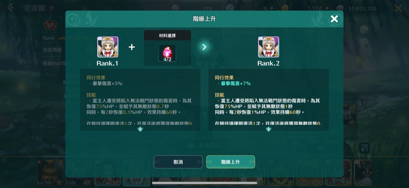Click the help question mark beside 奎波爾
Image resolution: width=409 pixels, height=188 pixels.
51,8
